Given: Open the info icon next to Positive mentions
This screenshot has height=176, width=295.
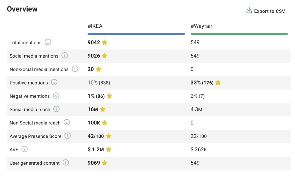Looking at the screenshot, I should click(x=54, y=82).
